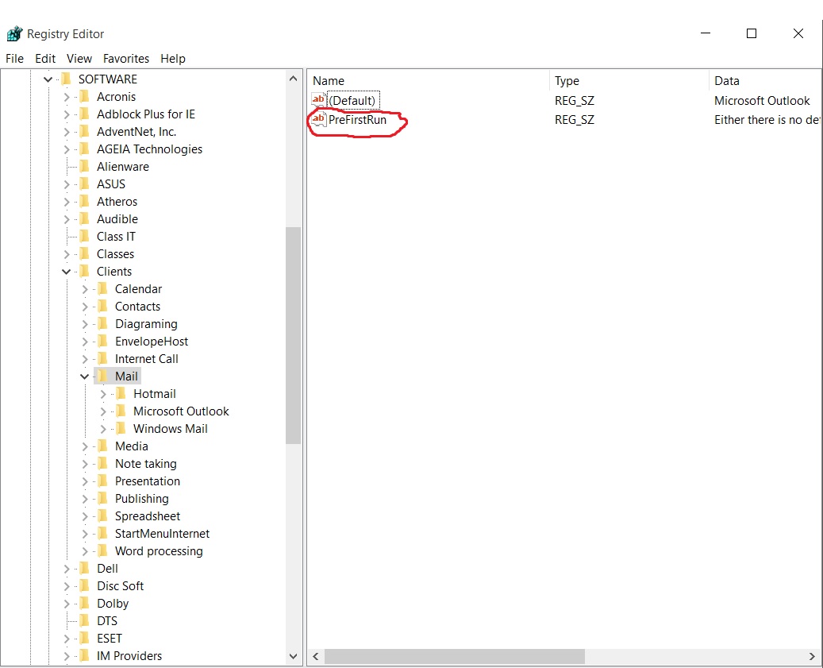Expand the Windows Mail key

point(103,429)
